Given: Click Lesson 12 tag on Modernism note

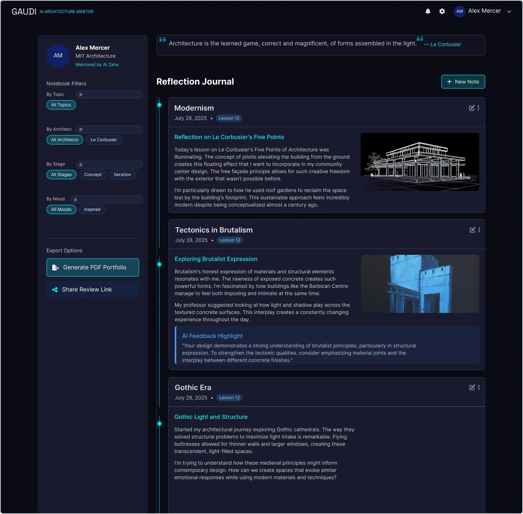Looking at the screenshot, I should (x=229, y=118).
